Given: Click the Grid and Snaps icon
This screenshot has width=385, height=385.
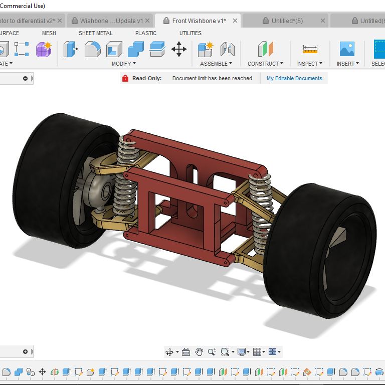Looking at the screenshot, I should [x=257, y=352].
